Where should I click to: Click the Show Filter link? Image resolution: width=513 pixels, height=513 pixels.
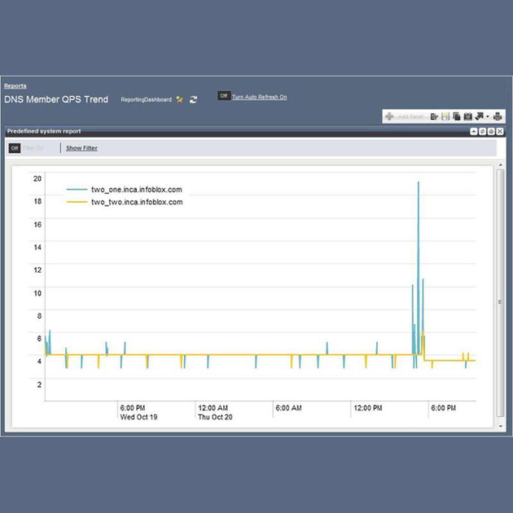(x=81, y=148)
